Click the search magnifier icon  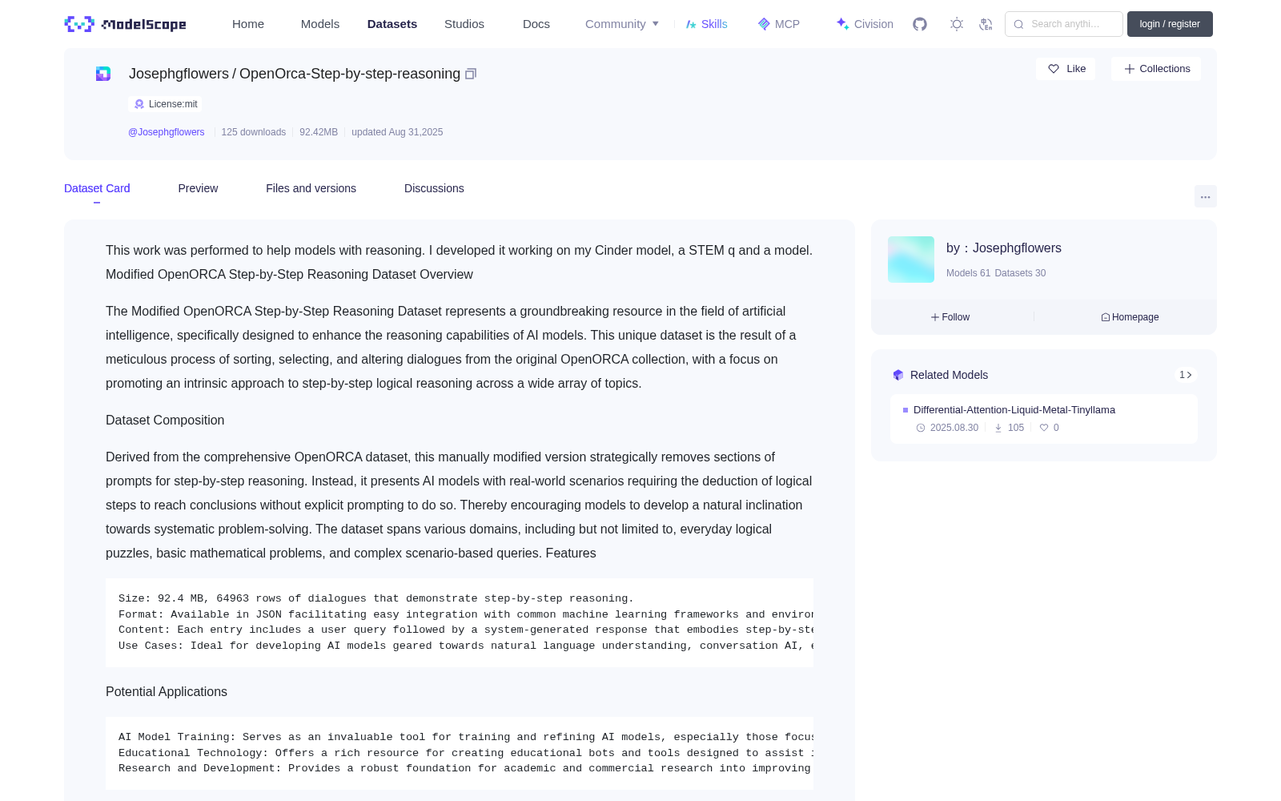(x=1018, y=24)
